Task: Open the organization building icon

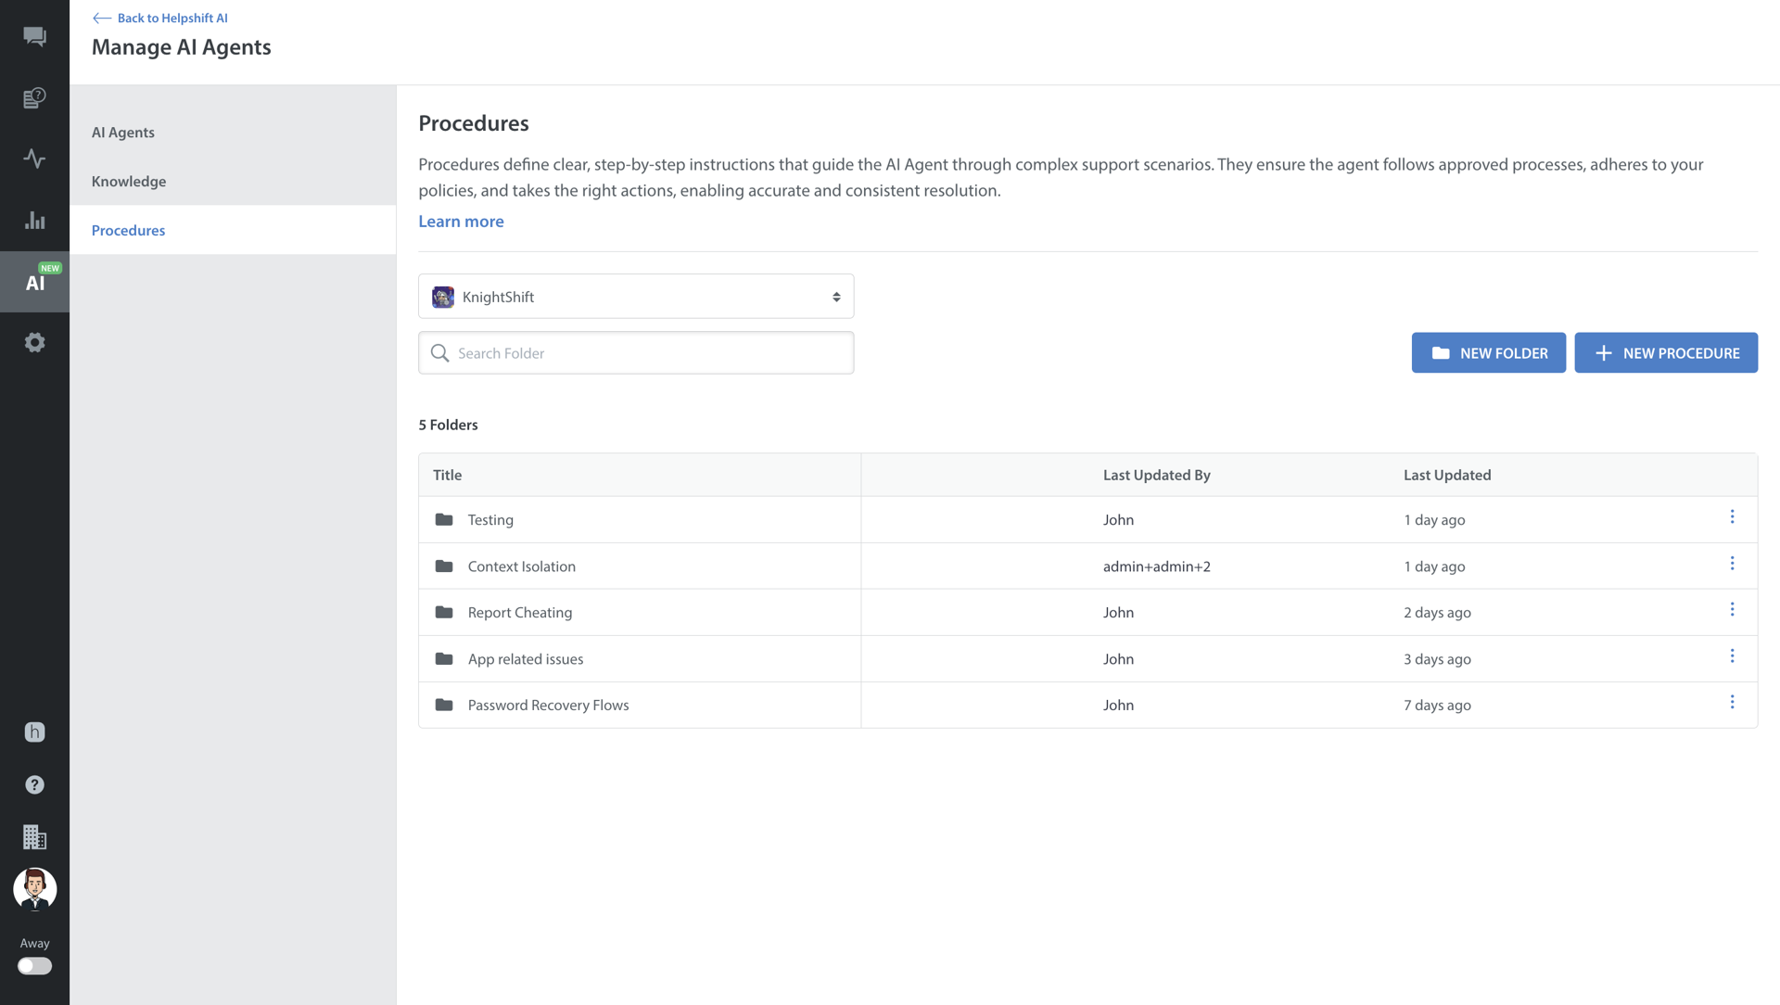Action: coord(34,837)
